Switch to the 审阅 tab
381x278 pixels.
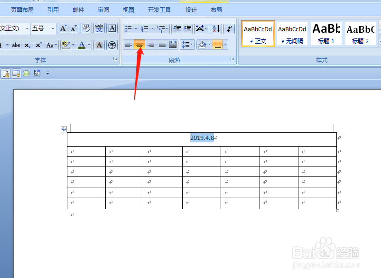103,9
